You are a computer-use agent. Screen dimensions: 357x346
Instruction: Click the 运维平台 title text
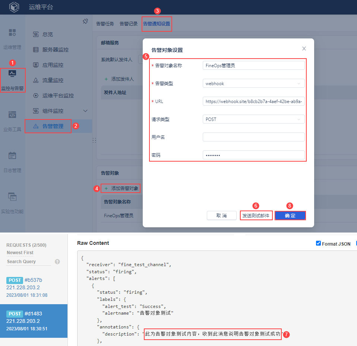(x=41, y=7)
